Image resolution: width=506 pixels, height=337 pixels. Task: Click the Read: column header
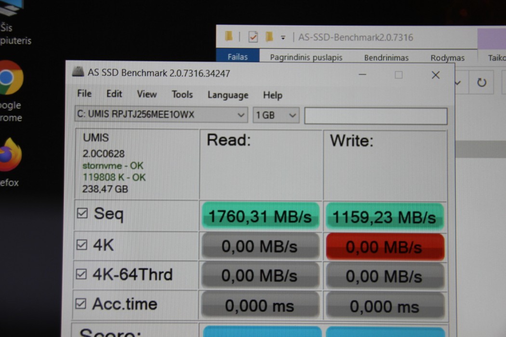click(229, 140)
